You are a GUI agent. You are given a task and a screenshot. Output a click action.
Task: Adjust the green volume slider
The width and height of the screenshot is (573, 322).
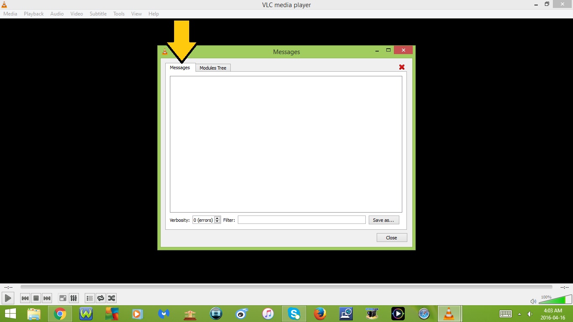(555, 299)
